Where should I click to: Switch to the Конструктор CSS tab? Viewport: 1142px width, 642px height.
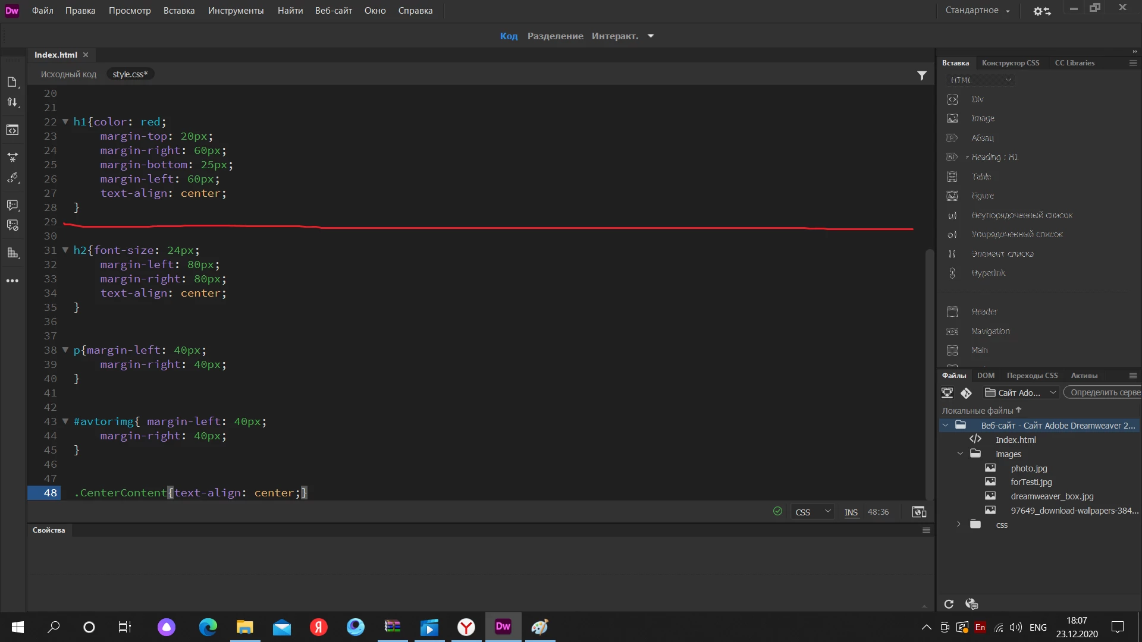1010,63
